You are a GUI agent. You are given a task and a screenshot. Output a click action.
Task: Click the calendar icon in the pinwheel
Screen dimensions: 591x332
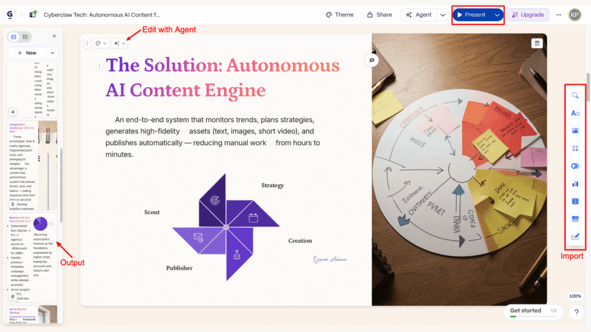pos(253,217)
